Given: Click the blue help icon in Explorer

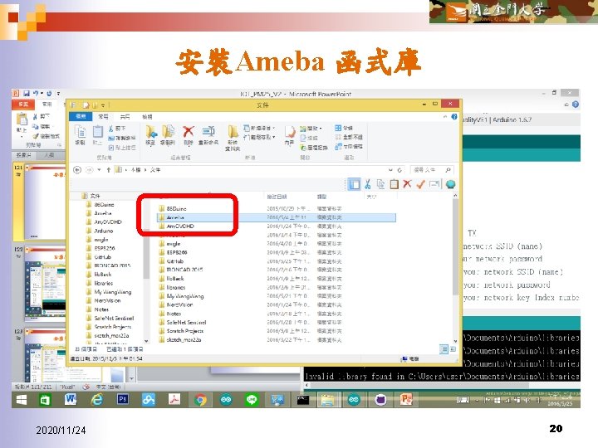Looking at the screenshot, I should pyautogui.click(x=453, y=117).
